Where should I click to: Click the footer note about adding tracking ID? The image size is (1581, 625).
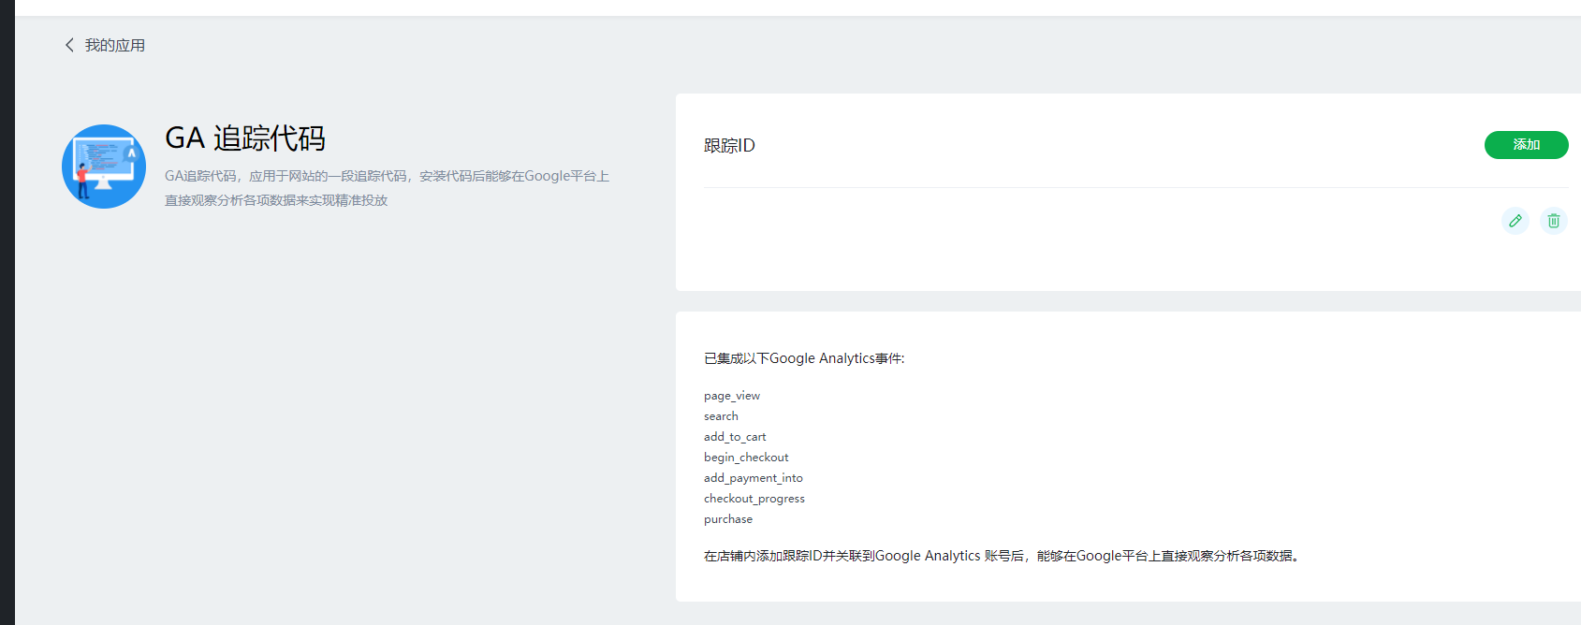(x=1002, y=556)
